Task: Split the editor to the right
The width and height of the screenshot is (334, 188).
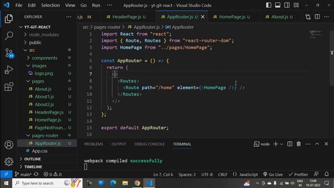Action: pyautogui.click(x=317, y=17)
